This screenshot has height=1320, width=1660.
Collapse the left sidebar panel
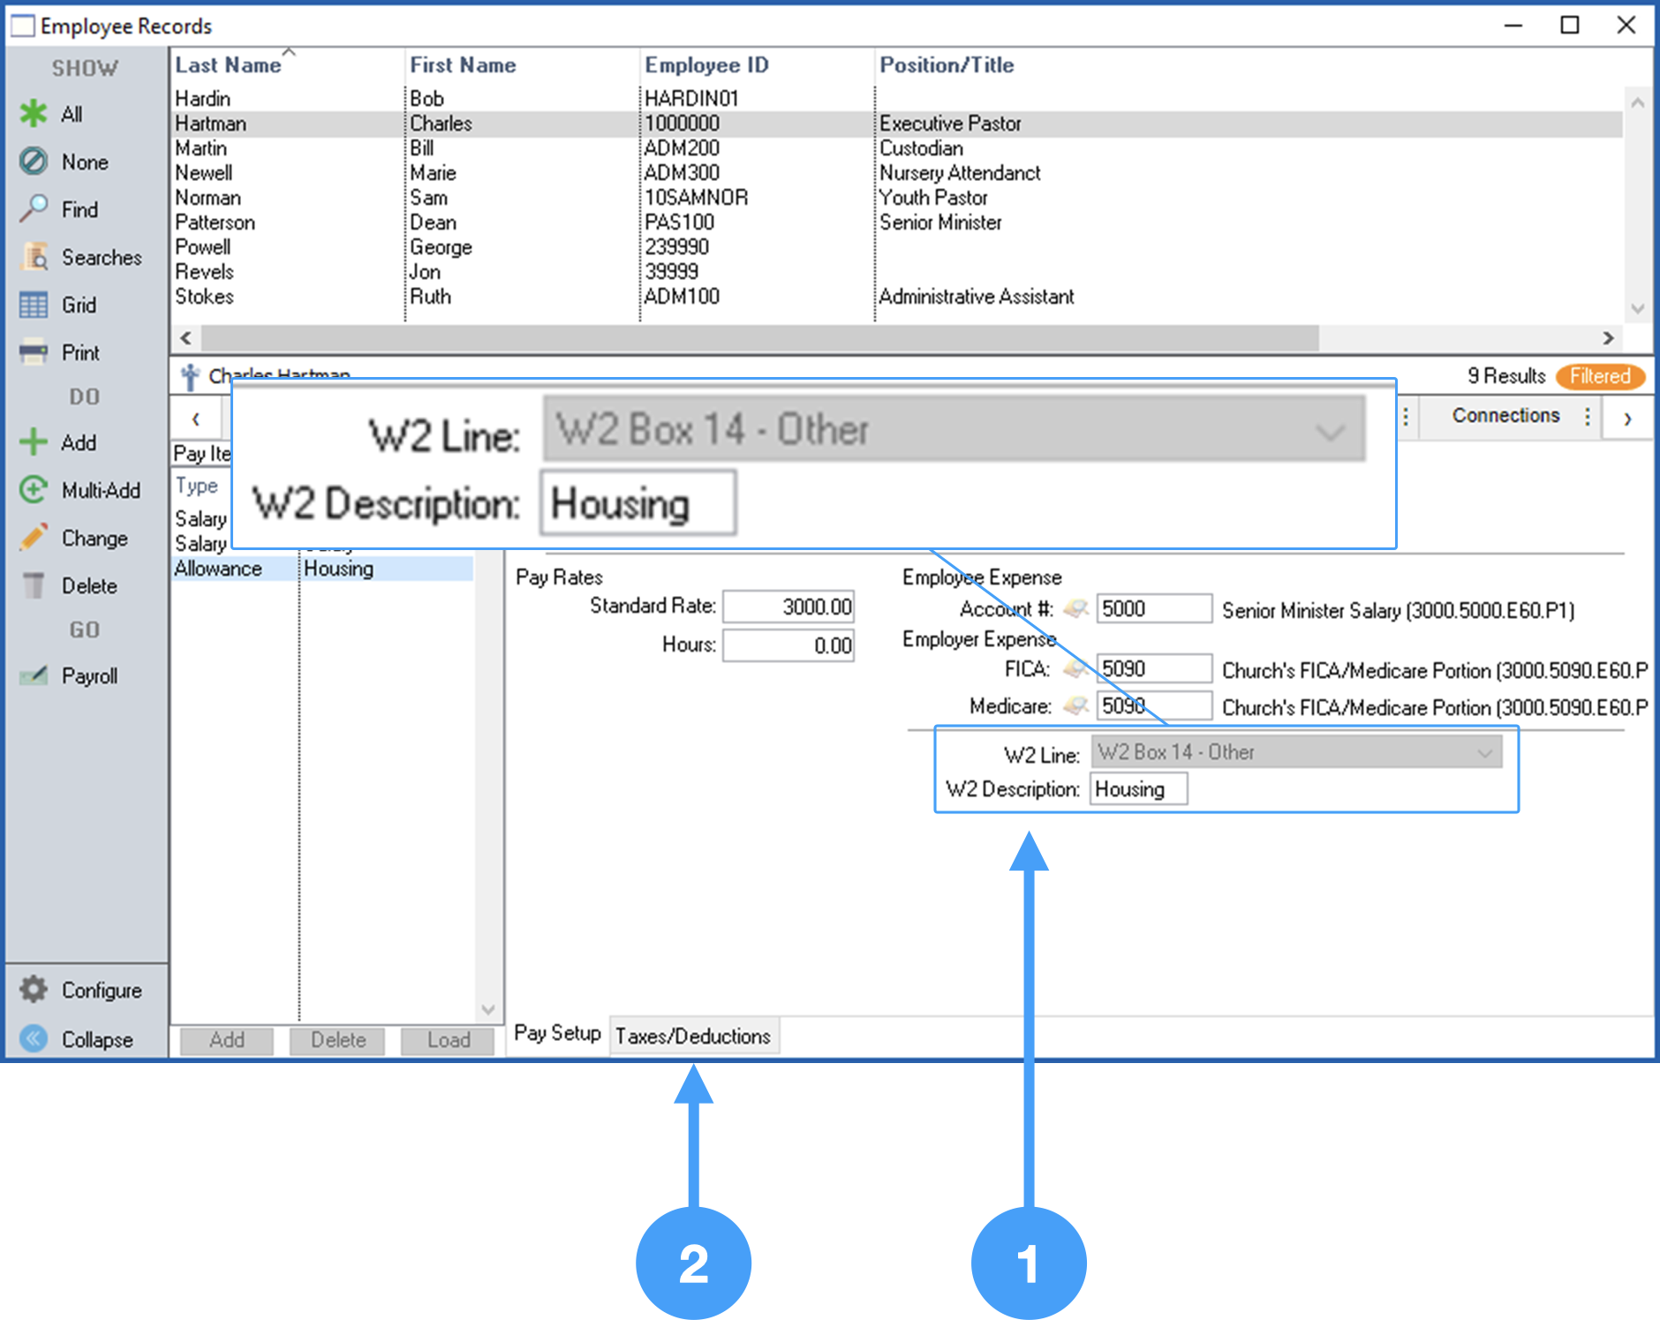click(x=34, y=1039)
